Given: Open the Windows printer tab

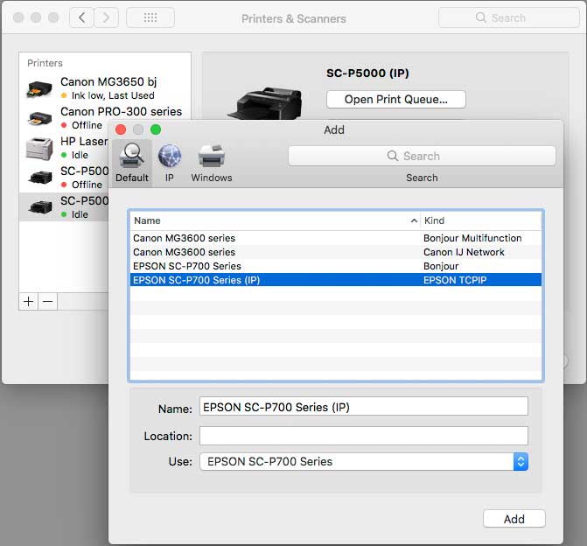Looking at the screenshot, I should pyautogui.click(x=212, y=163).
